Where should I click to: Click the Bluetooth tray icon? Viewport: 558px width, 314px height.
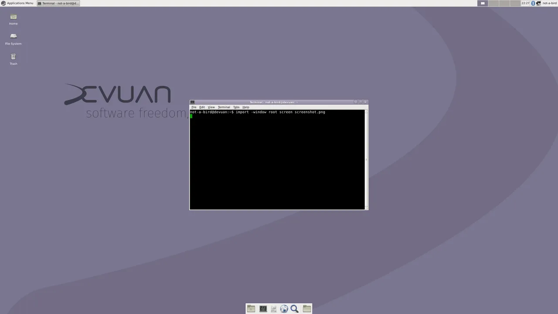(533, 3)
